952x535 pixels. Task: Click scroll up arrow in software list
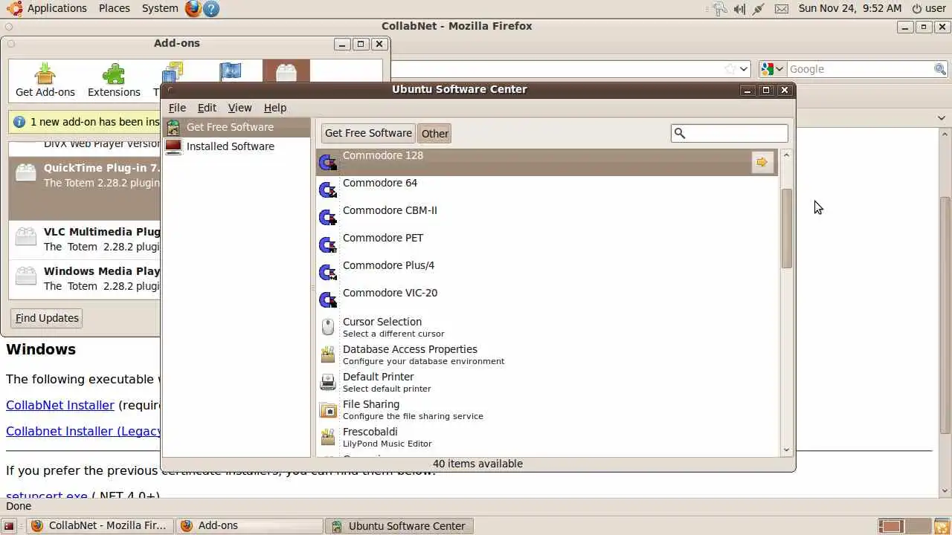[787, 155]
